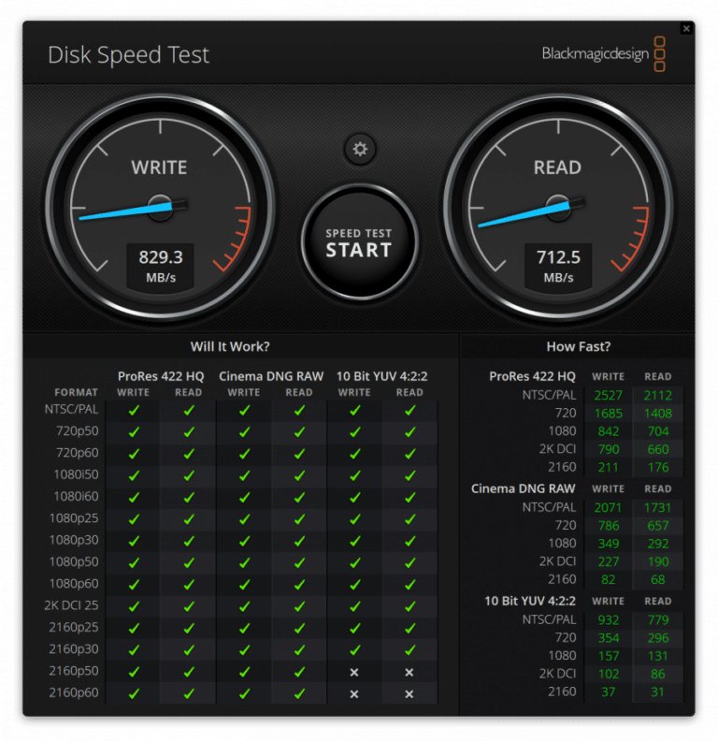Click the 2160p50 ProRes read checkmark
This screenshot has width=718, height=742.
(189, 672)
